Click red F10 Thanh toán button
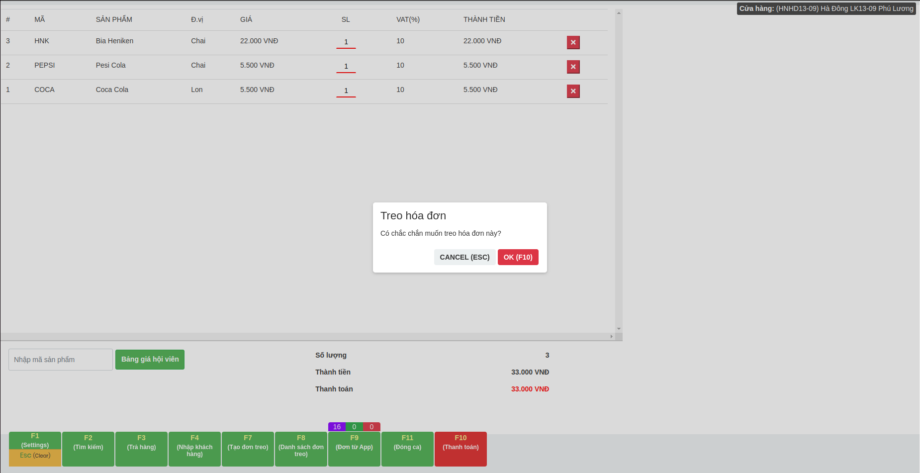This screenshot has height=473, width=920. tap(460, 449)
